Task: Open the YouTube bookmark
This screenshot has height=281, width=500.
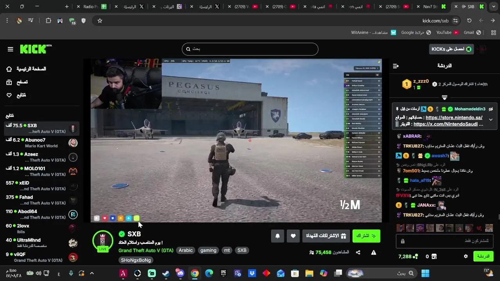Action: pos(447,32)
